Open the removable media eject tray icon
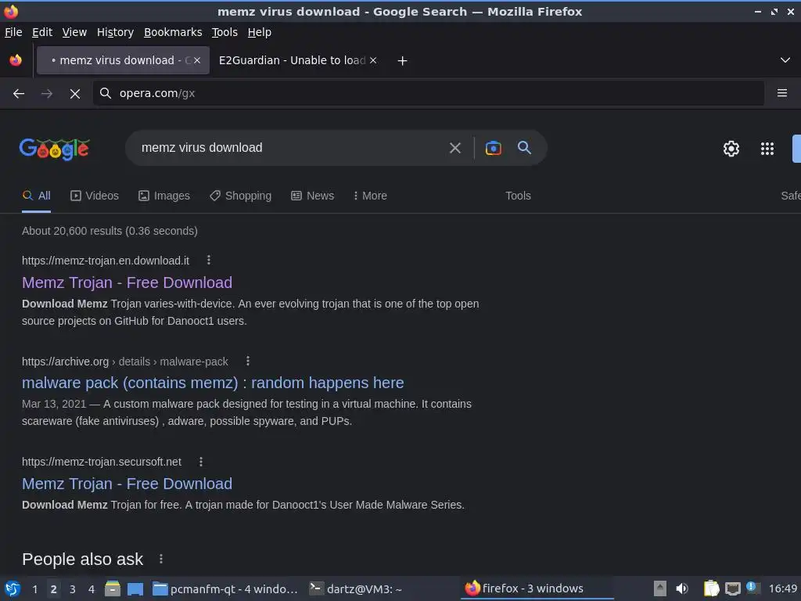This screenshot has width=801, height=601. pos(660,588)
